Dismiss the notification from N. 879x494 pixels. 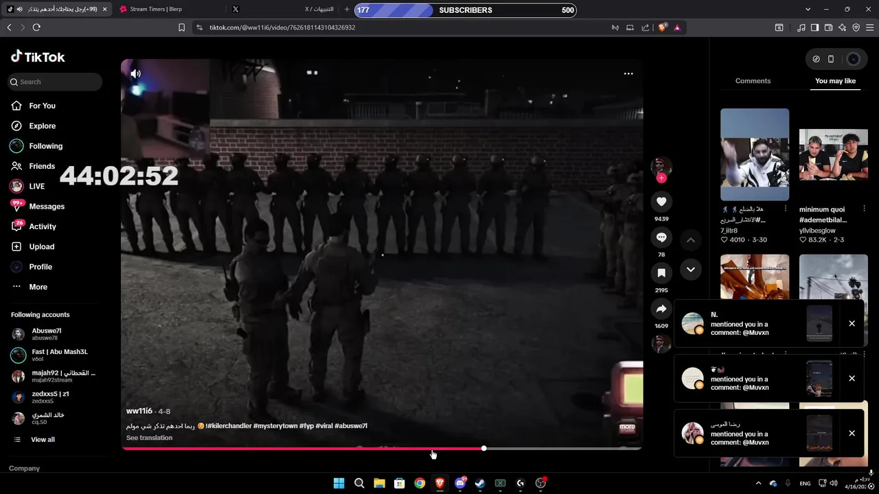(x=852, y=323)
